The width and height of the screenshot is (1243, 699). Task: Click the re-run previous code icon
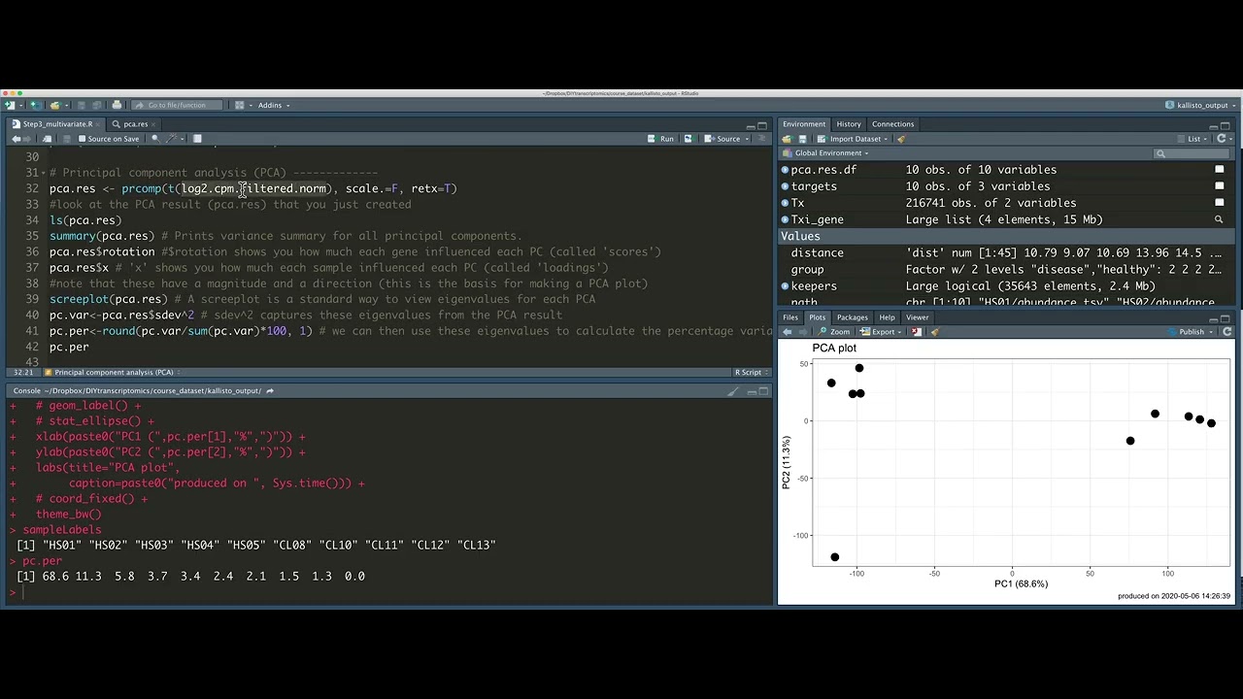coord(689,139)
